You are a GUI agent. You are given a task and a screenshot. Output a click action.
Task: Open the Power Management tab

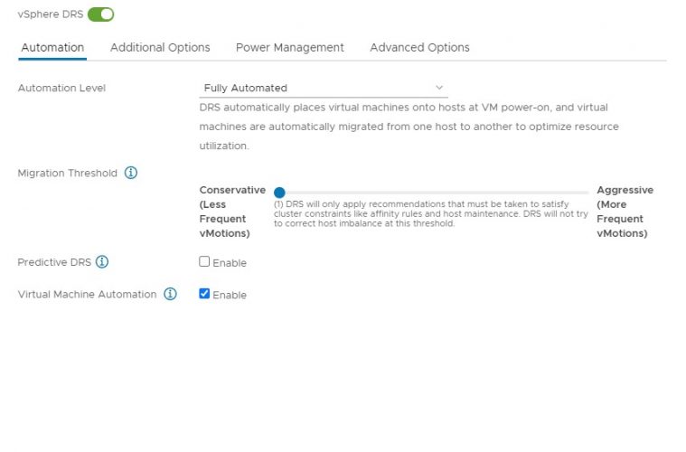(x=289, y=47)
